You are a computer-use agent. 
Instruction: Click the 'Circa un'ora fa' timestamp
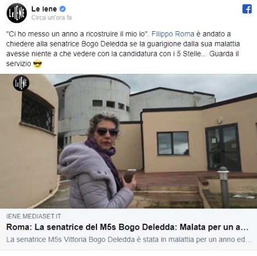[52, 18]
